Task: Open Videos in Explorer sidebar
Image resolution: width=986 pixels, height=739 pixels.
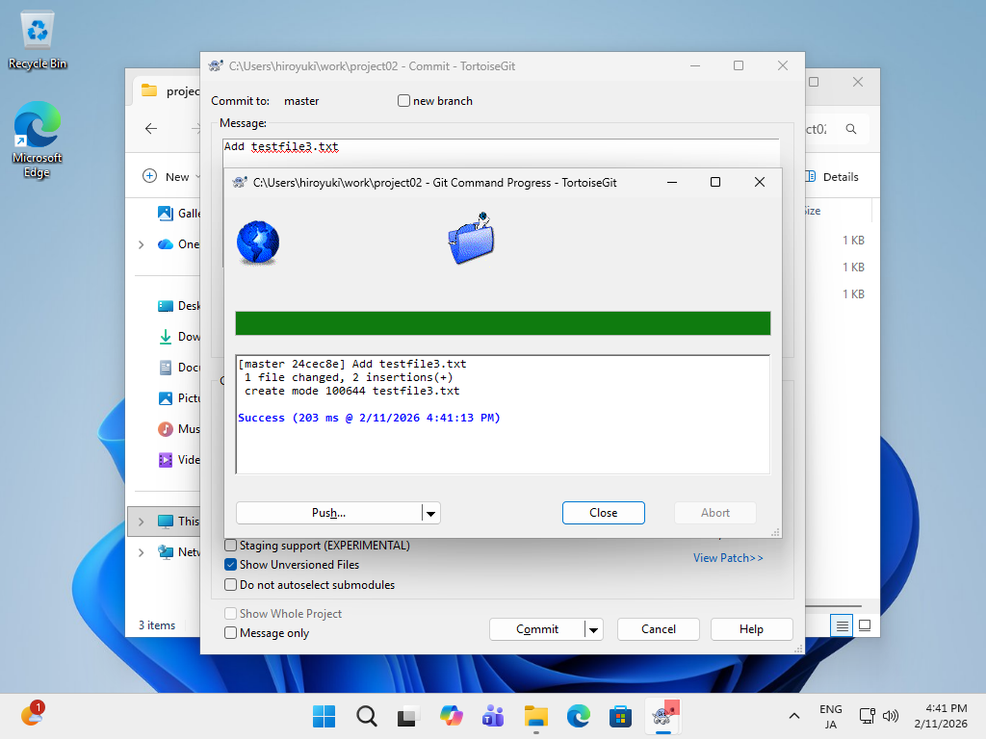Action: (x=178, y=460)
